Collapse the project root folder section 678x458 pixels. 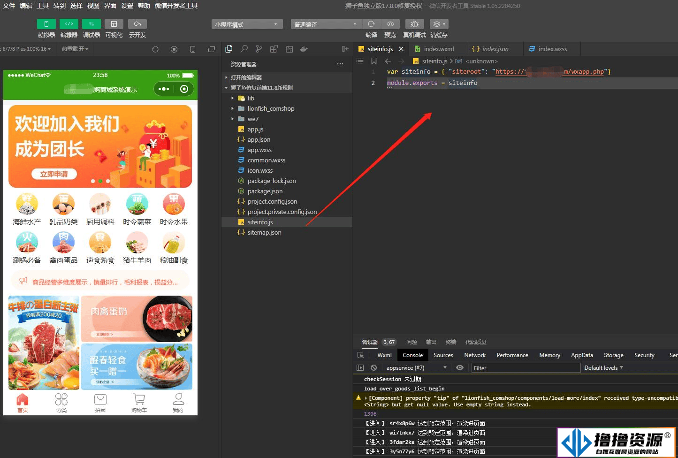tap(287, 88)
